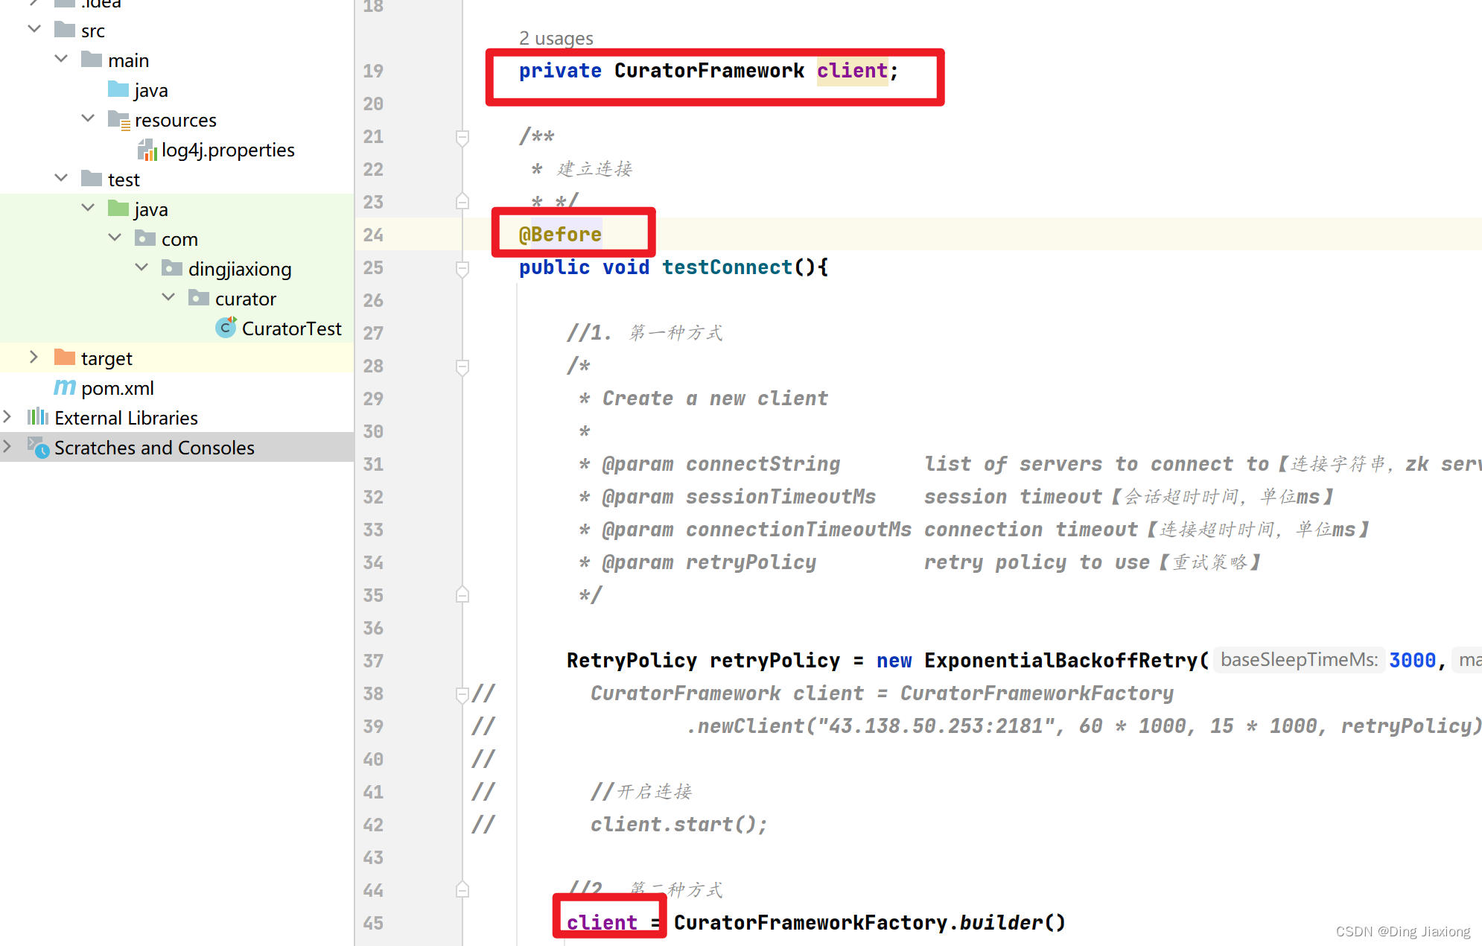Collapse the src folder chevron
1482x946 pixels.
coord(34,29)
